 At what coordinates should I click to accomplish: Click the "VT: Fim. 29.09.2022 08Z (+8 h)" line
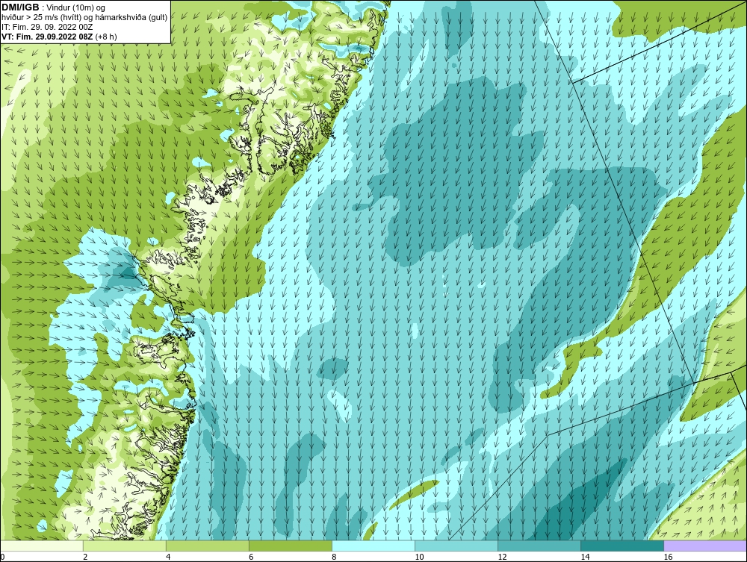click(59, 37)
